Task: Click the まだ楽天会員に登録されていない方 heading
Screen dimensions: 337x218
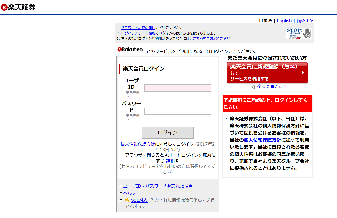Action: (x=267, y=58)
